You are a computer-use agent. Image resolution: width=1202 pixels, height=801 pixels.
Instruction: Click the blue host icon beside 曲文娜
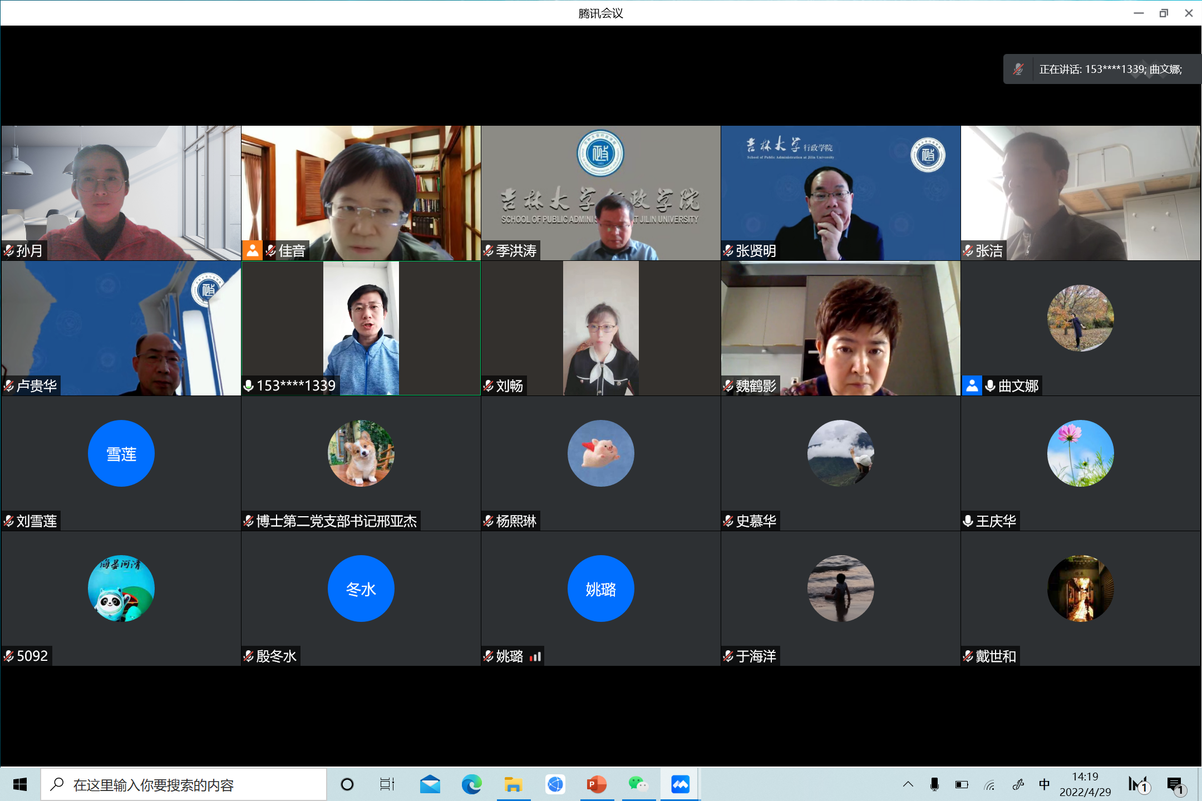(x=972, y=385)
